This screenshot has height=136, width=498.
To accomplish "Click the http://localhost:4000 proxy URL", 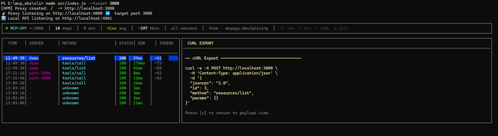I will point(78,13).
